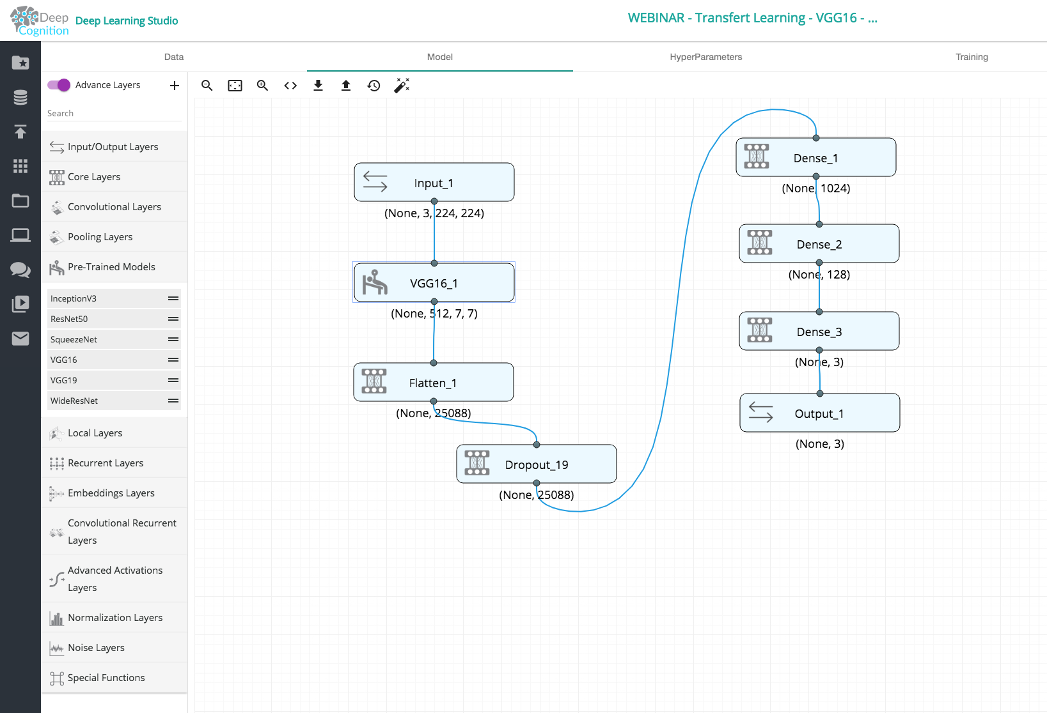Image resolution: width=1047 pixels, height=713 pixels.
Task: Open the starred projects sidebar icon
Action: [x=20, y=63]
